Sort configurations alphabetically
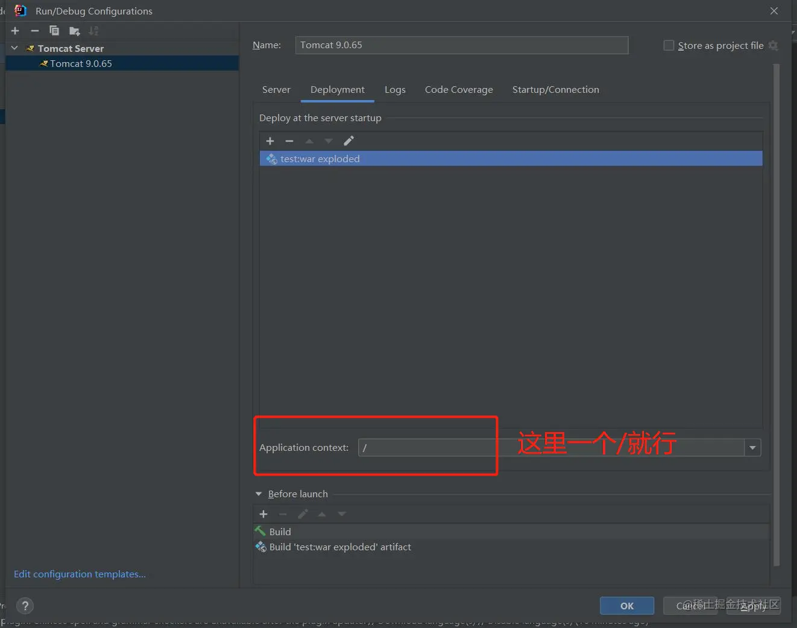 click(93, 31)
